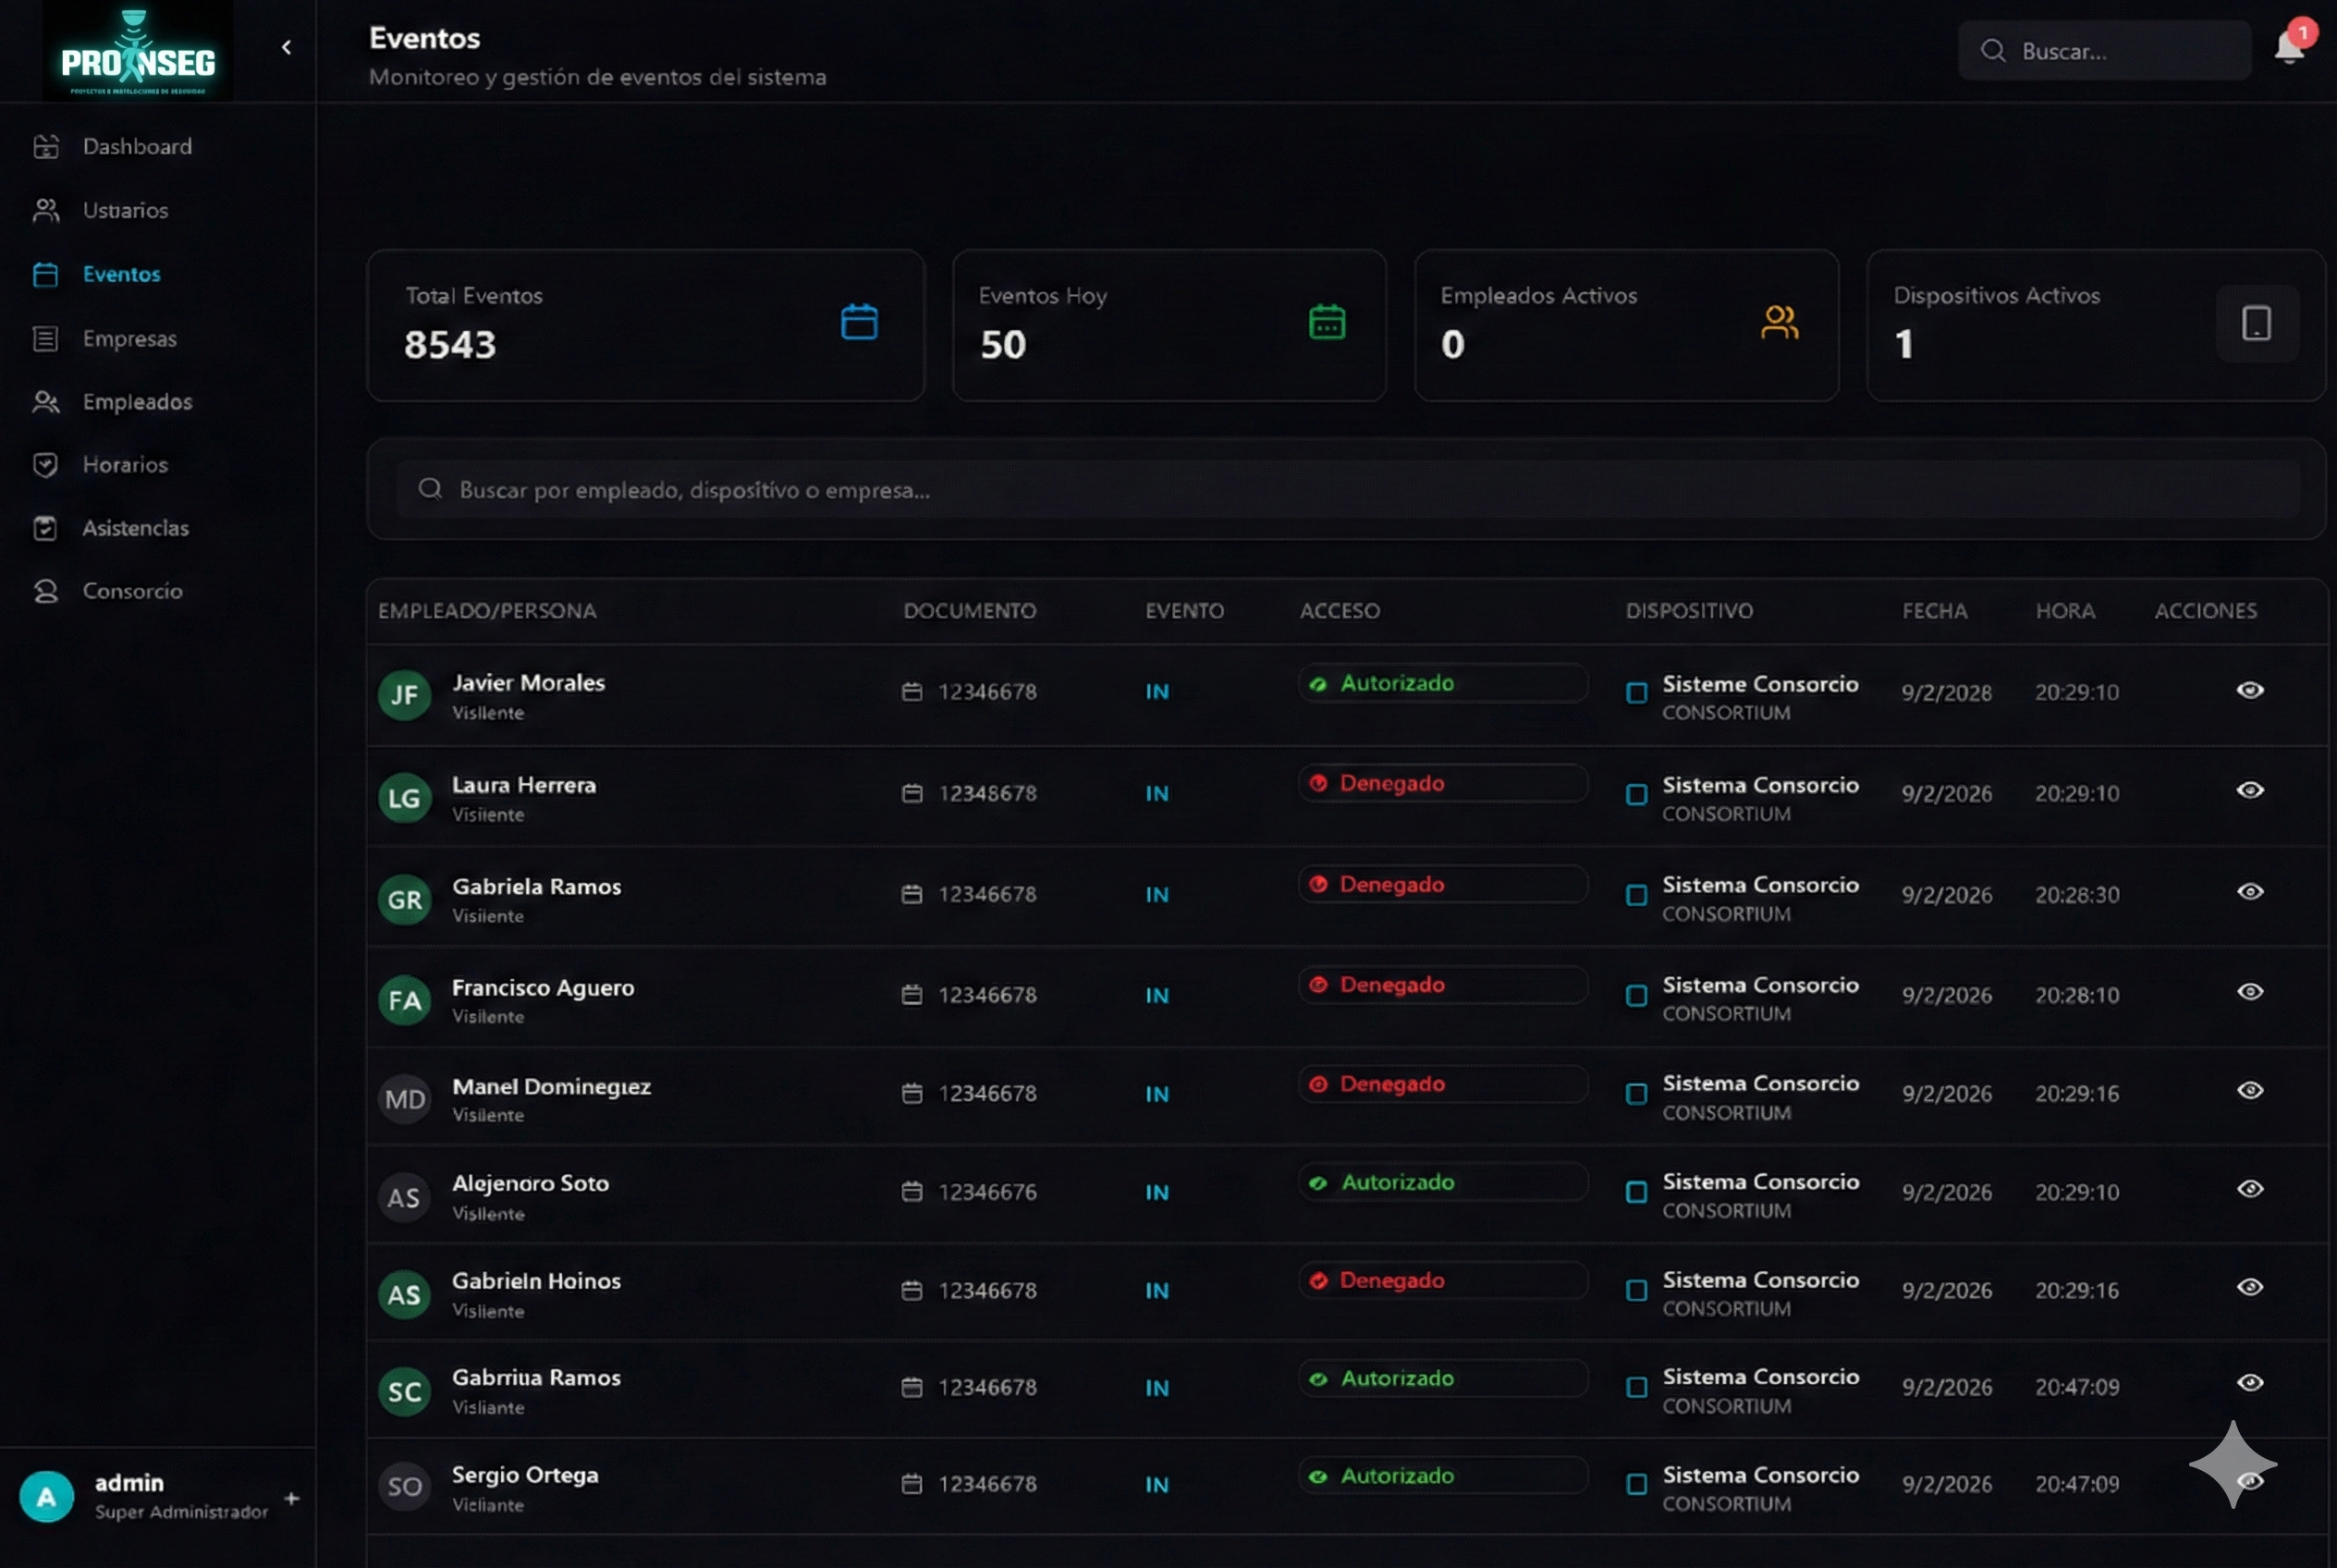The height and width of the screenshot is (1568, 2337).
Task: Click the Eventos Hoy green calendar icon
Action: tap(1327, 322)
